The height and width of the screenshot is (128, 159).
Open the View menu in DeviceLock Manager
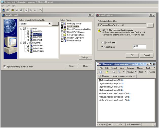(x=8, y=5)
